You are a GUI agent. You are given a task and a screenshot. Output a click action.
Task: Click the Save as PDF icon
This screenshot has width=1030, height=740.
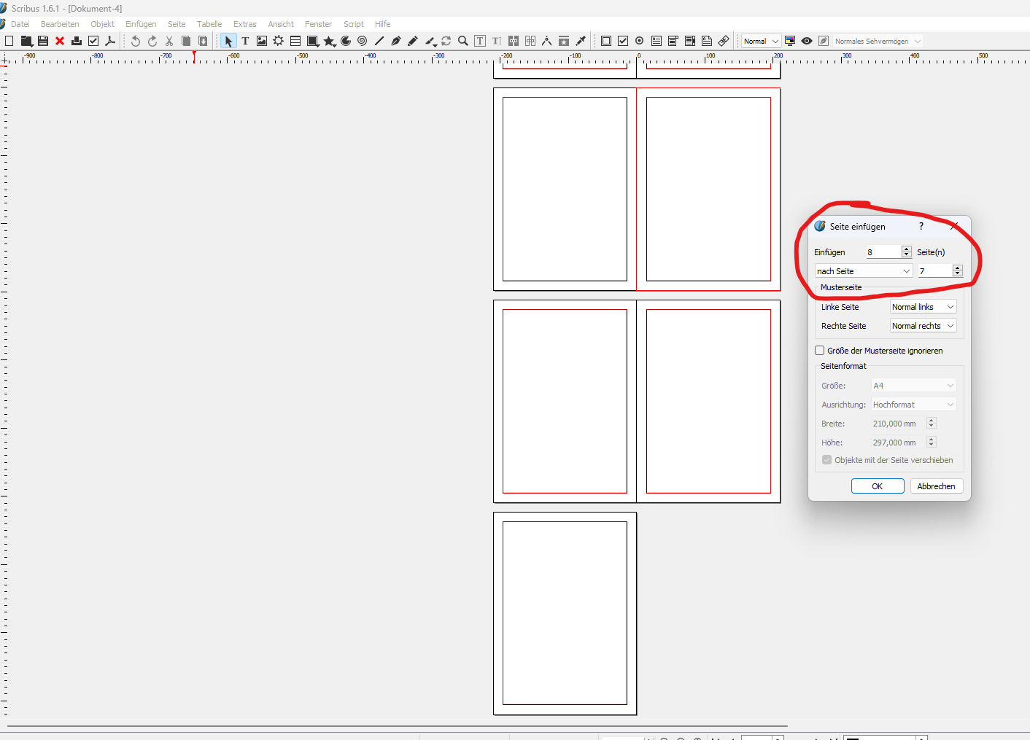110,42
